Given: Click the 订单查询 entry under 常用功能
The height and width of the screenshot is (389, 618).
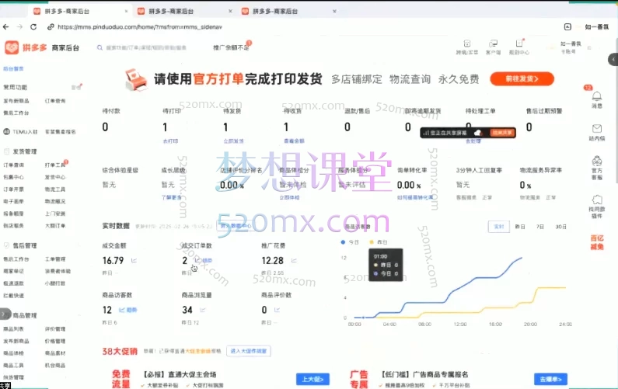Looking at the screenshot, I should tap(54, 101).
